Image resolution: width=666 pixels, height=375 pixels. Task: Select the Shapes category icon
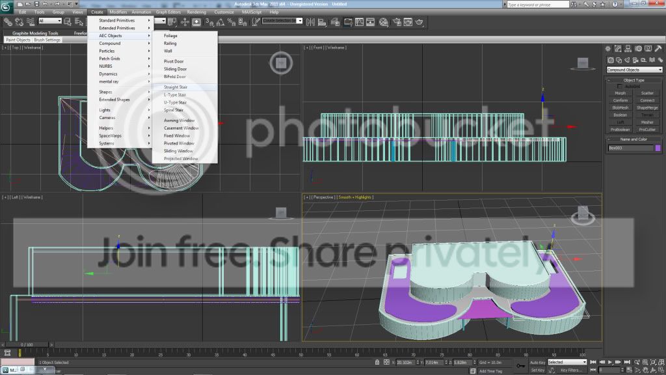(x=619, y=61)
